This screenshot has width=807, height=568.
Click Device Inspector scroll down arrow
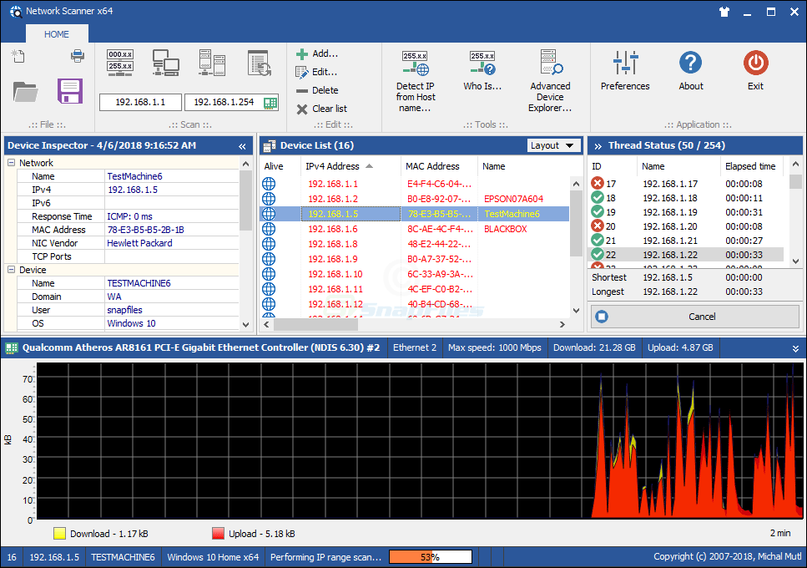coord(245,324)
